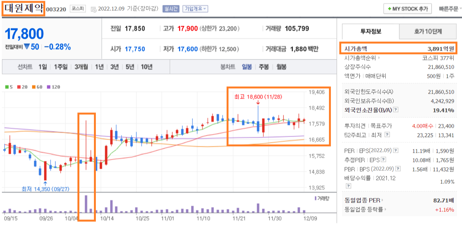Open help icon beside 추정PER EPS
Screen dimensions: 462x226
[x=383, y=160]
